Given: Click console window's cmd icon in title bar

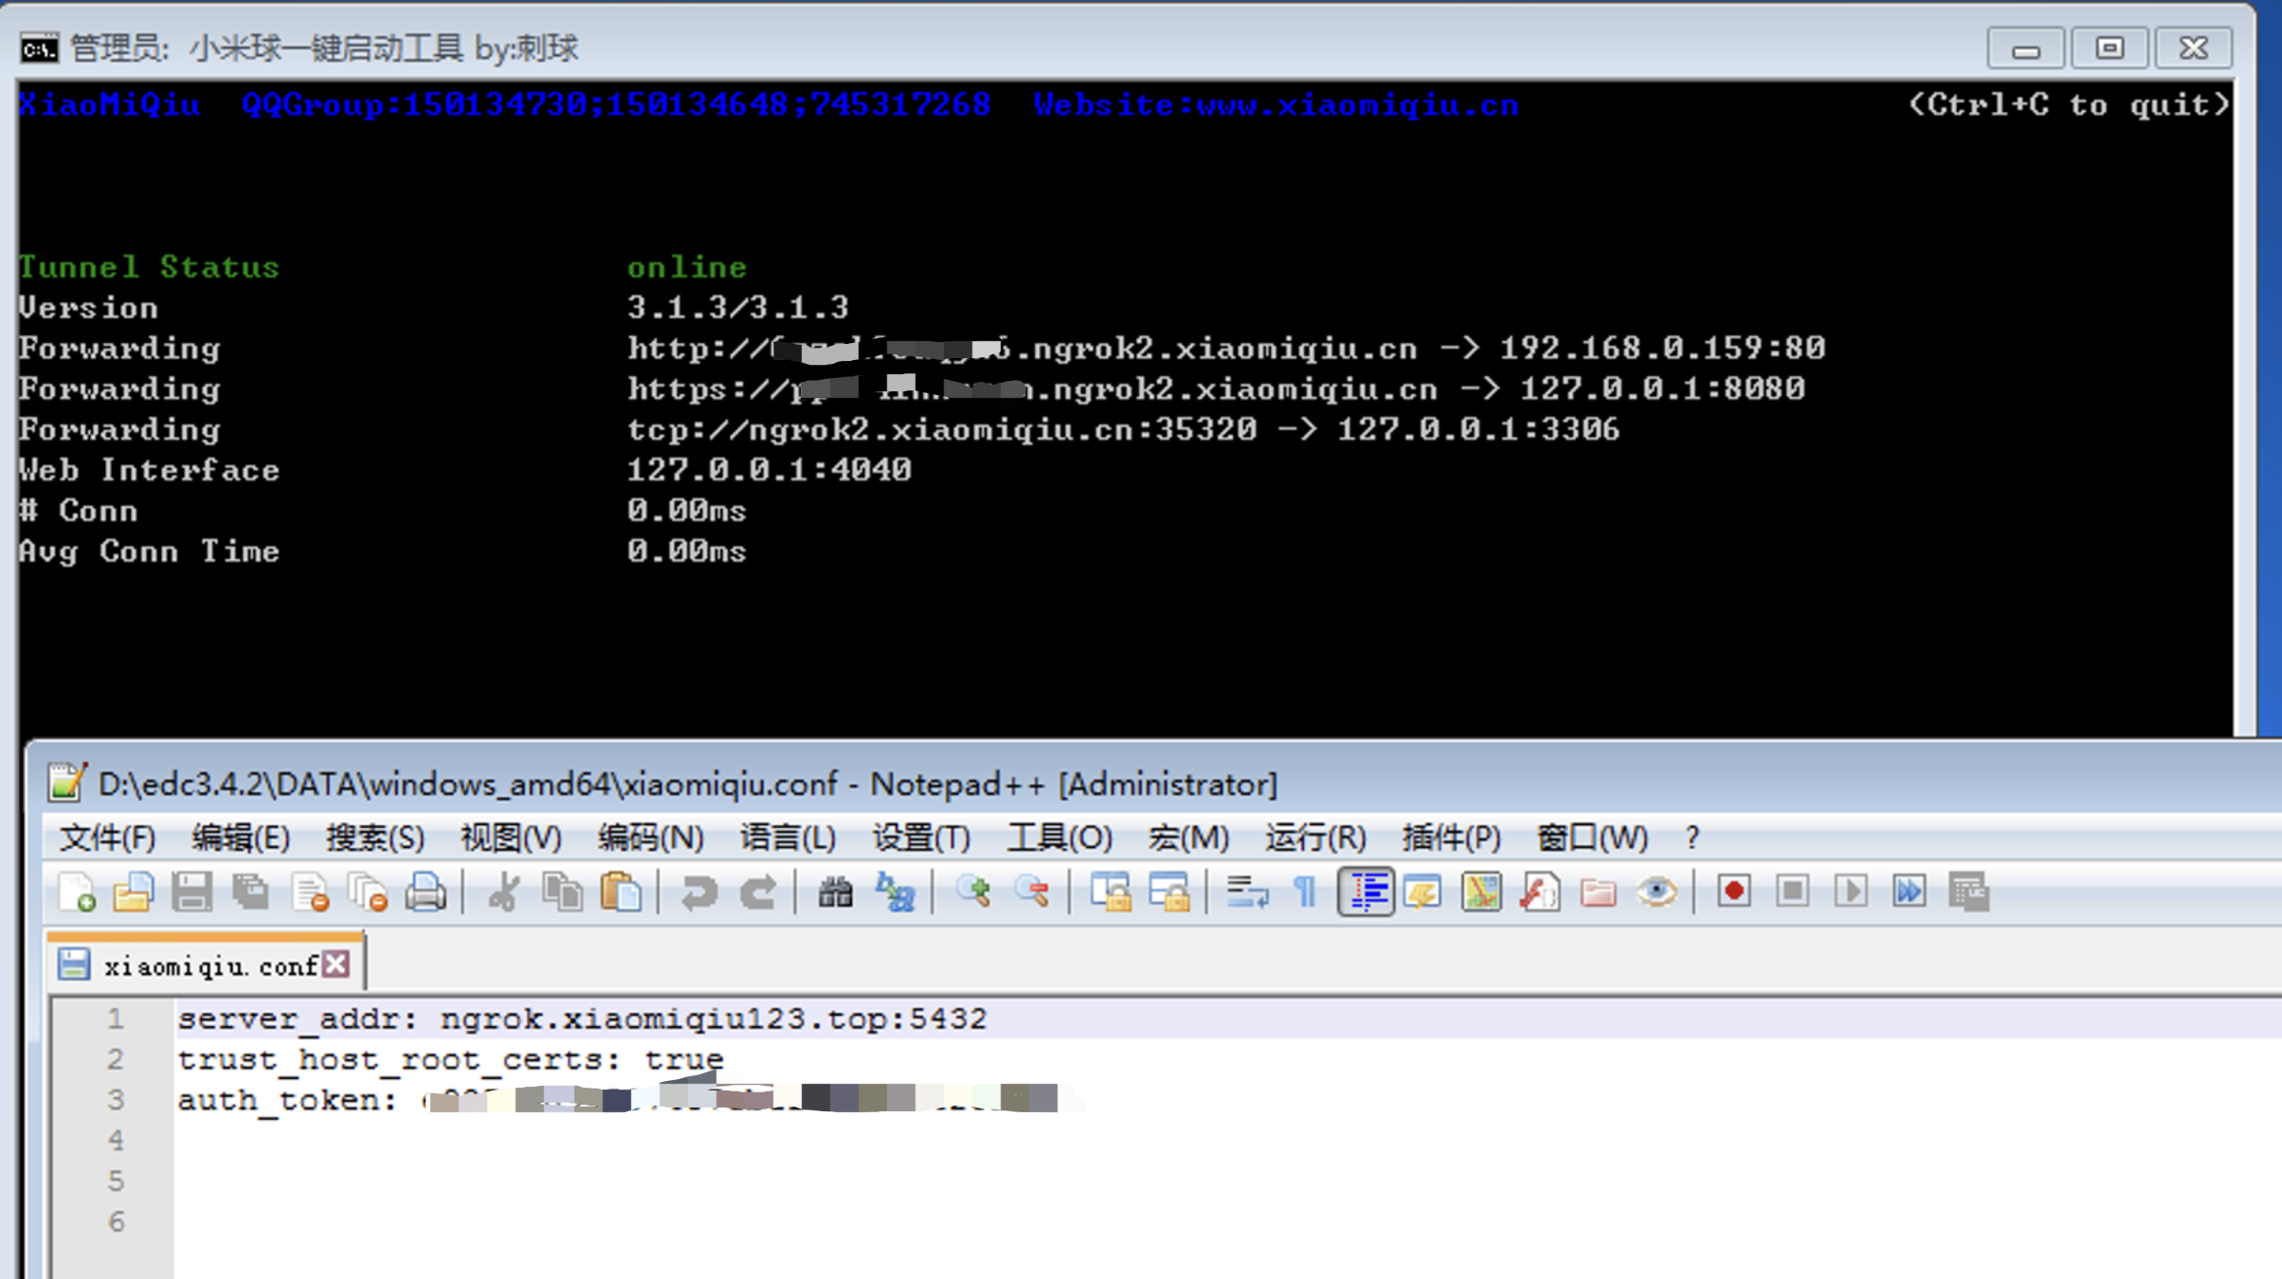Looking at the screenshot, I should (40, 48).
